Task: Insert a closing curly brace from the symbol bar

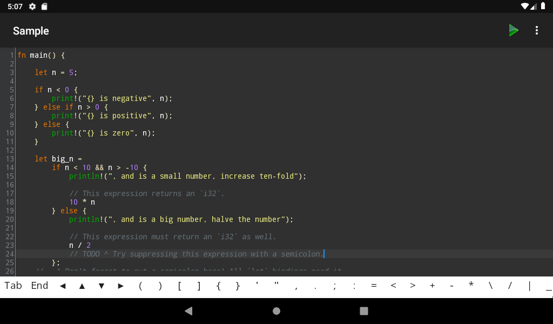Action: tap(238, 286)
